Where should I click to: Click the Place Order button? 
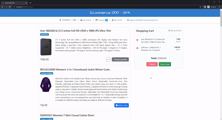pos(165,64)
